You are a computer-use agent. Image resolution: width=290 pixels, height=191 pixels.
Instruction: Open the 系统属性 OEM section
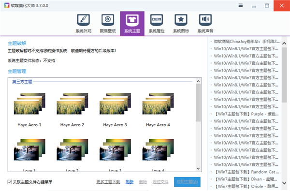click(157, 24)
